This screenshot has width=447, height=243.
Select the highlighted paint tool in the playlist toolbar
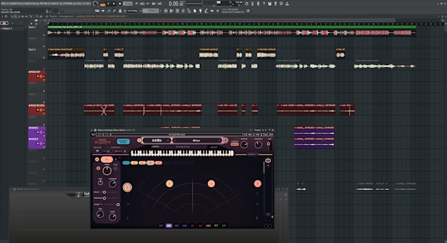[x=15, y=16]
